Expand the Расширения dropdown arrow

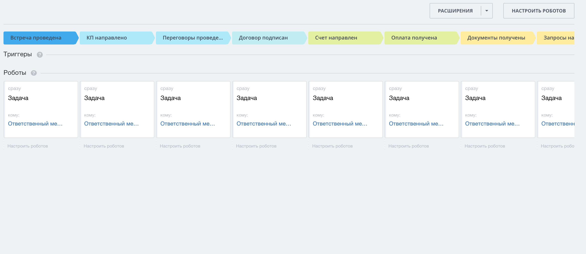point(486,11)
